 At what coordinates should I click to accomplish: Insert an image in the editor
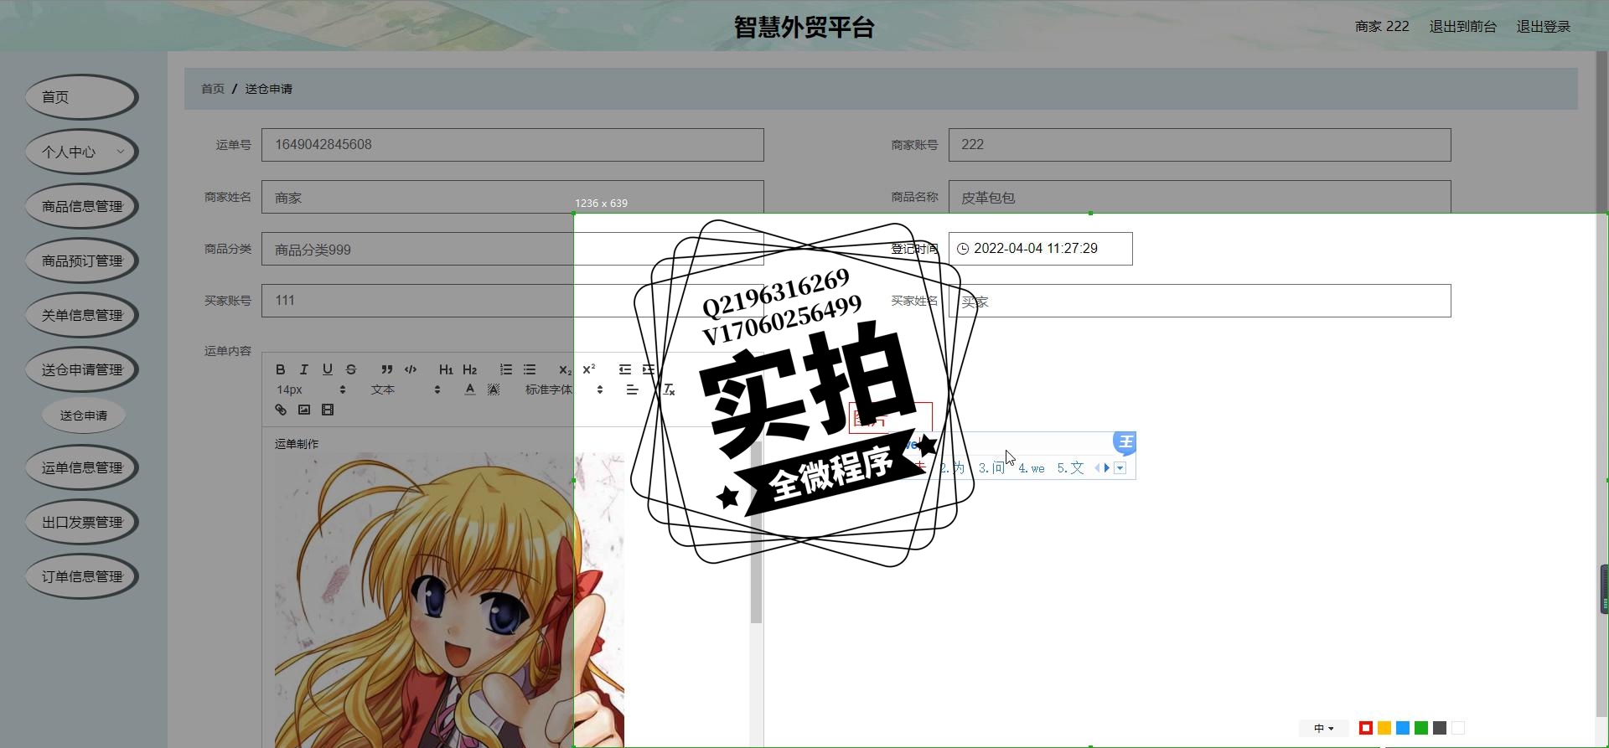tap(304, 410)
